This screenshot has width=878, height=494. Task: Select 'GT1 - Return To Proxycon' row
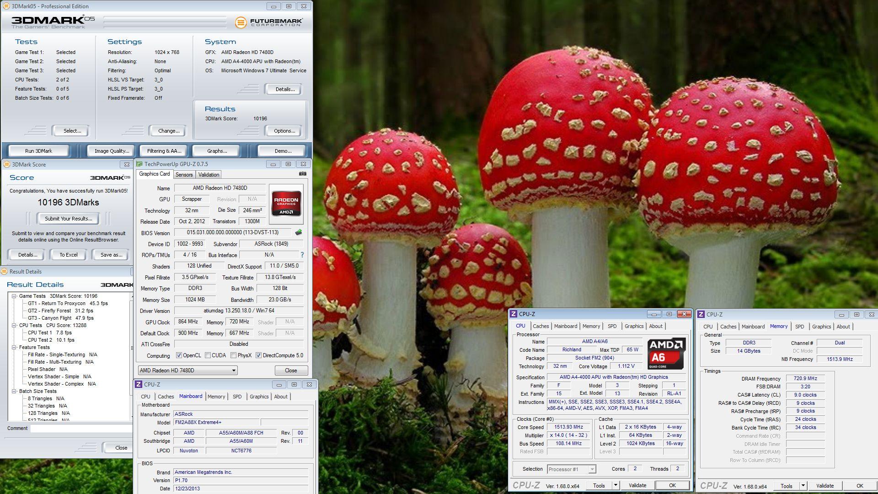(68, 303)
